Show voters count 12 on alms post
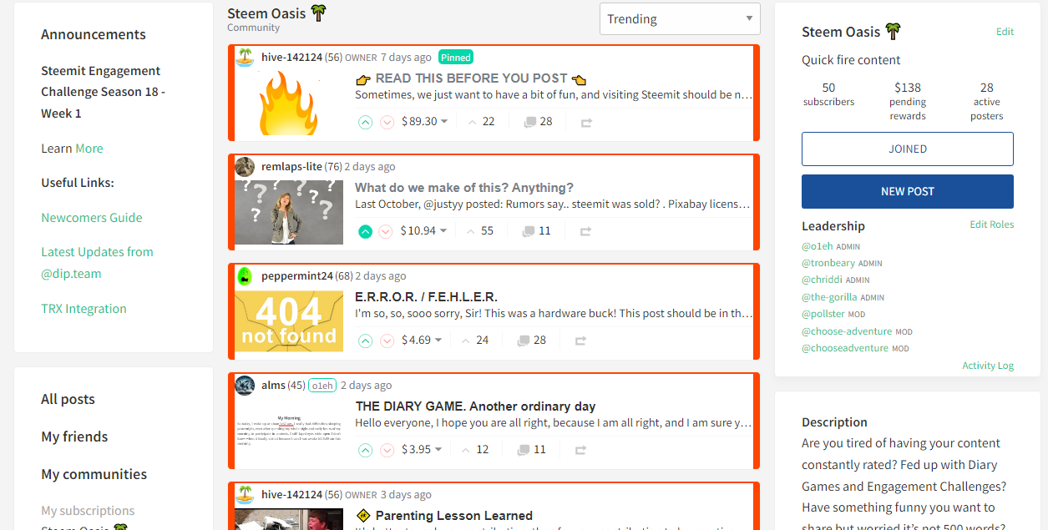 click(475, 450)
